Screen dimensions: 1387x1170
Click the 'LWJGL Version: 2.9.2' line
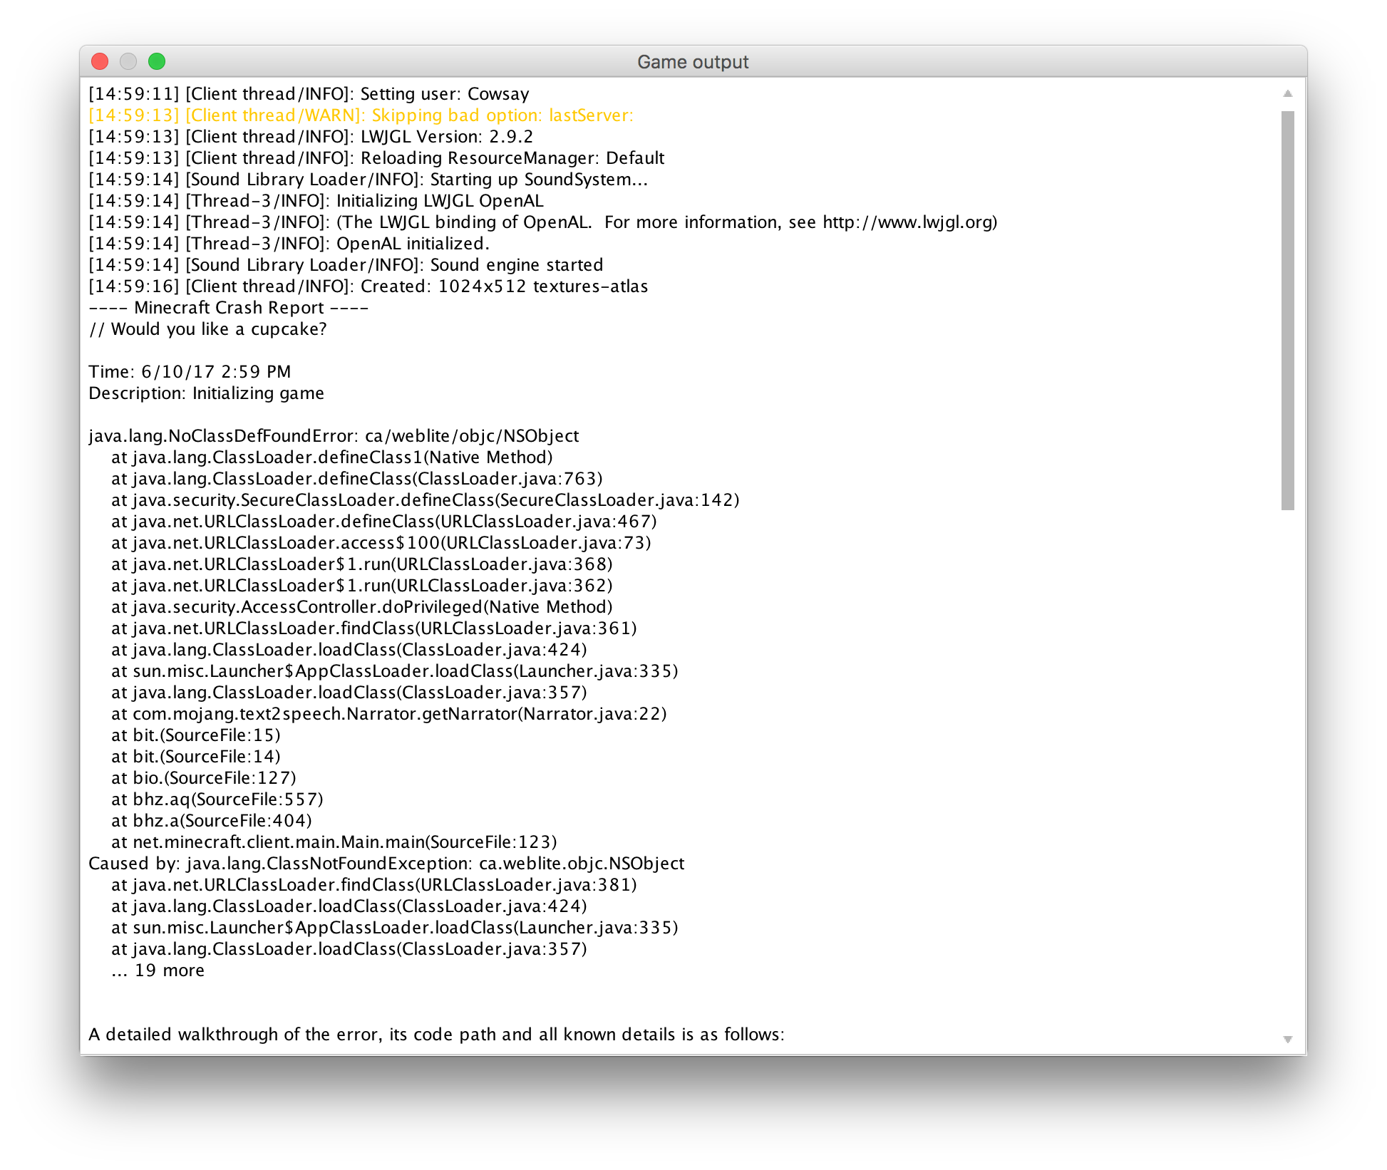pos(311,137)
